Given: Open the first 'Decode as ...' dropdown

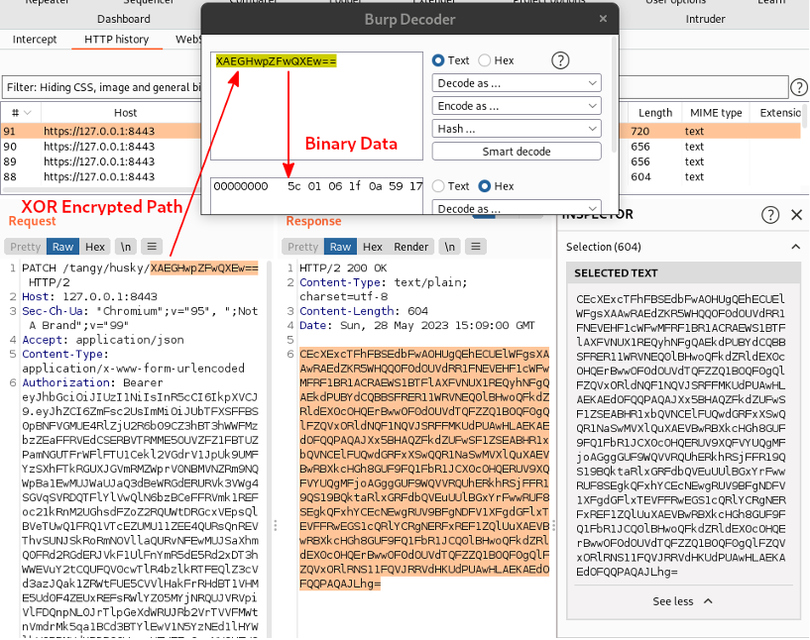Looking at the screenshot, I should click(517, 83).
